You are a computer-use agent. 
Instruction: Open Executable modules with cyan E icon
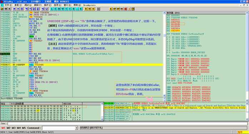point(55,9)
